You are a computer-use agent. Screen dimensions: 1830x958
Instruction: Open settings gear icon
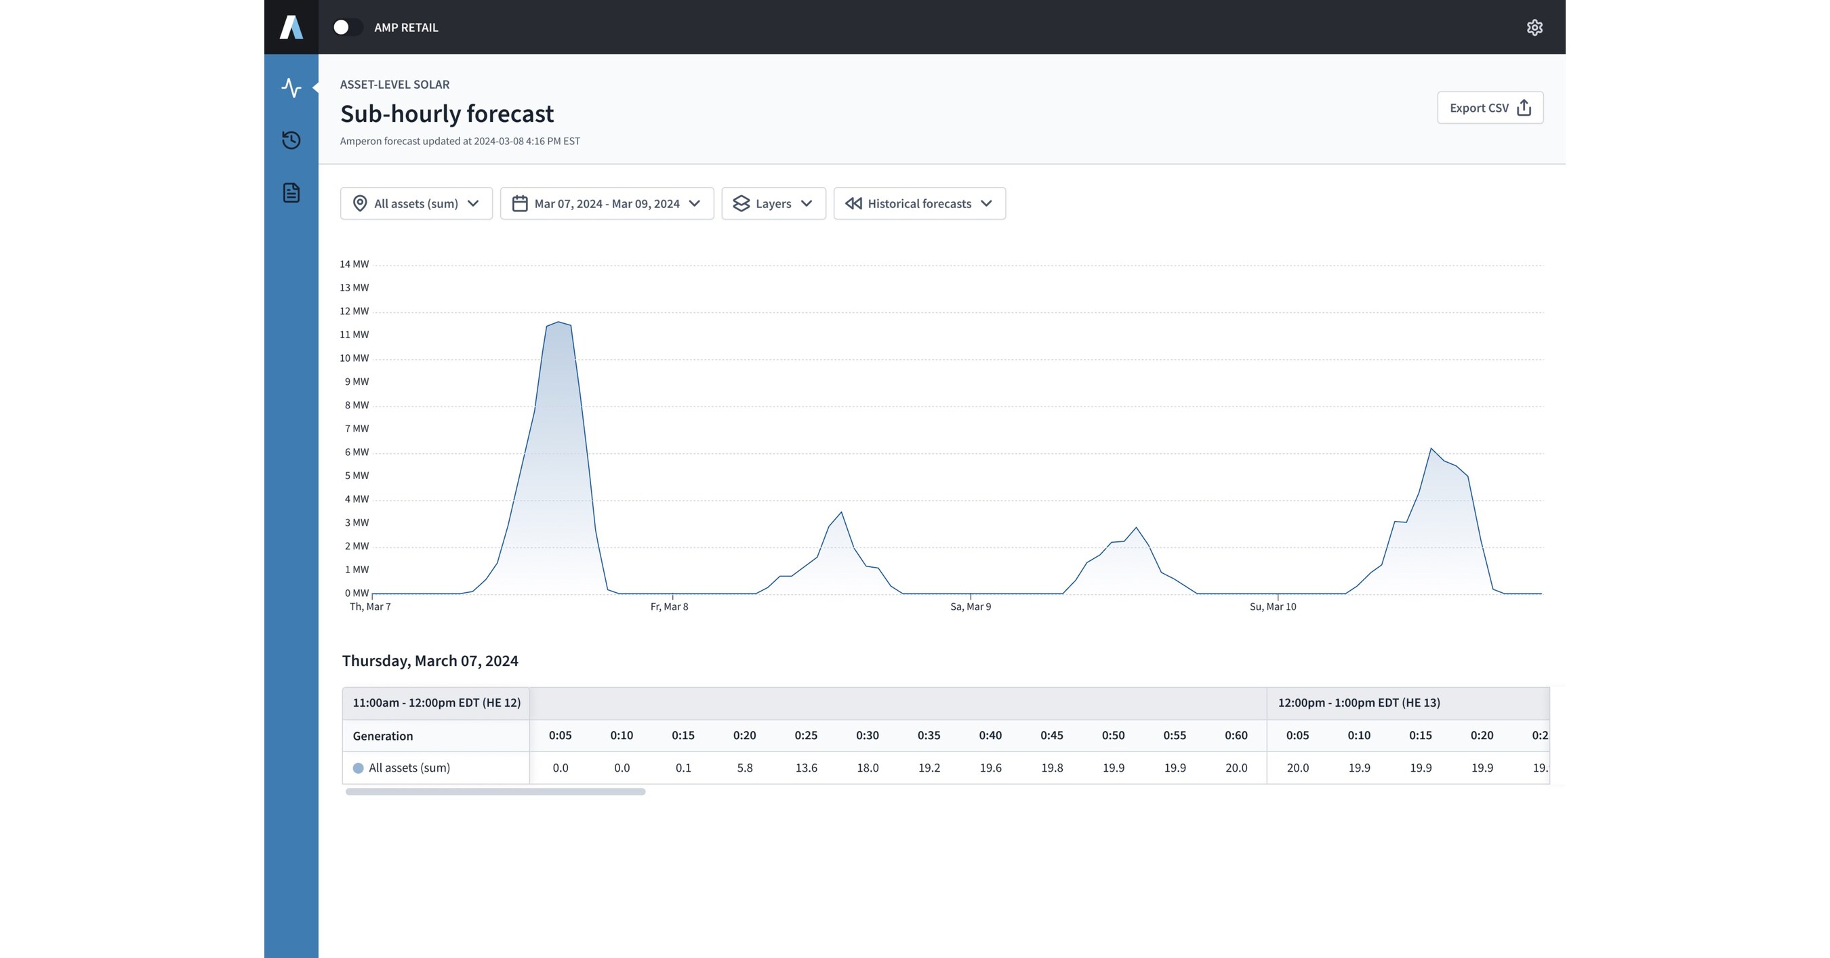pos(1534,27)
